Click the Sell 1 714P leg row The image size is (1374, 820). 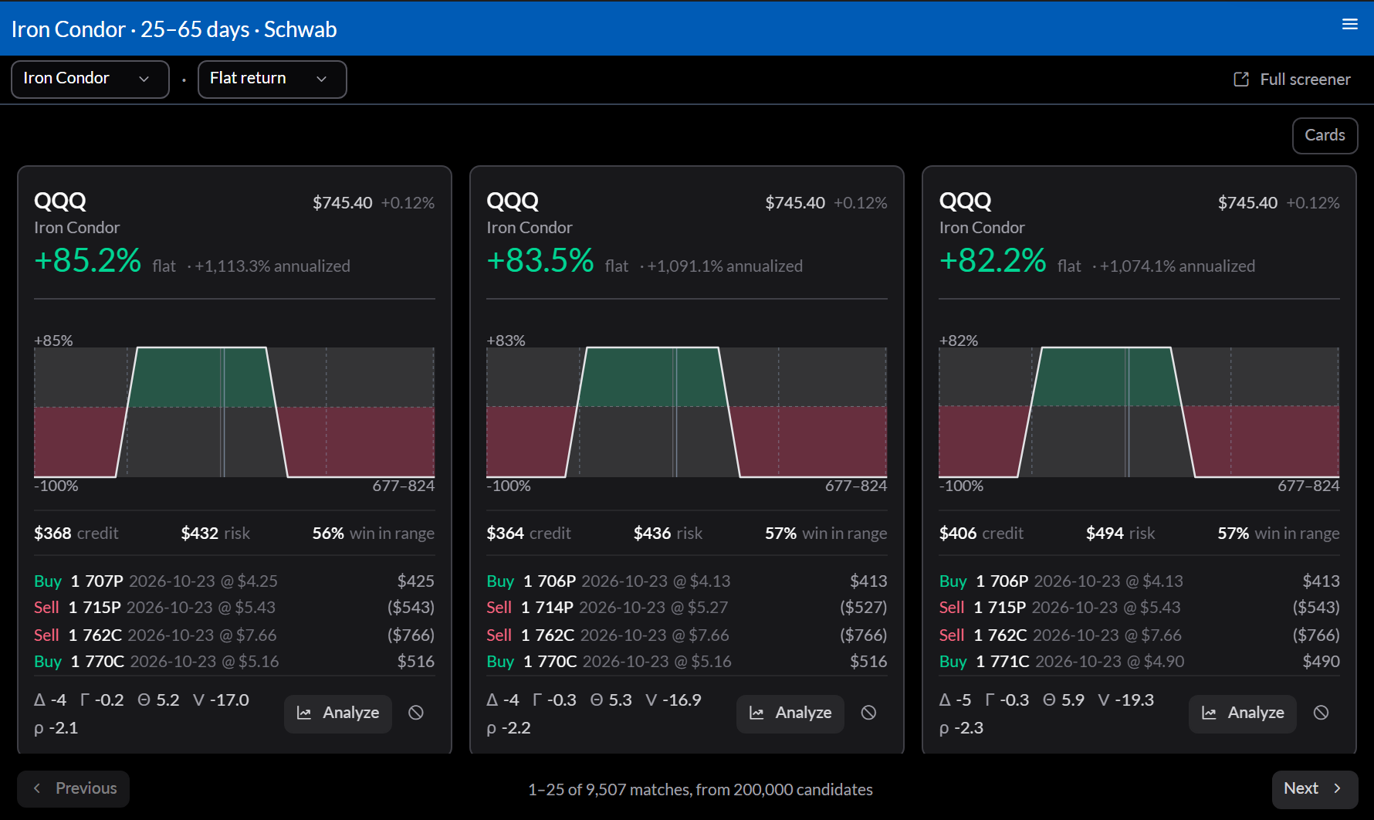[x=687, y=608]
